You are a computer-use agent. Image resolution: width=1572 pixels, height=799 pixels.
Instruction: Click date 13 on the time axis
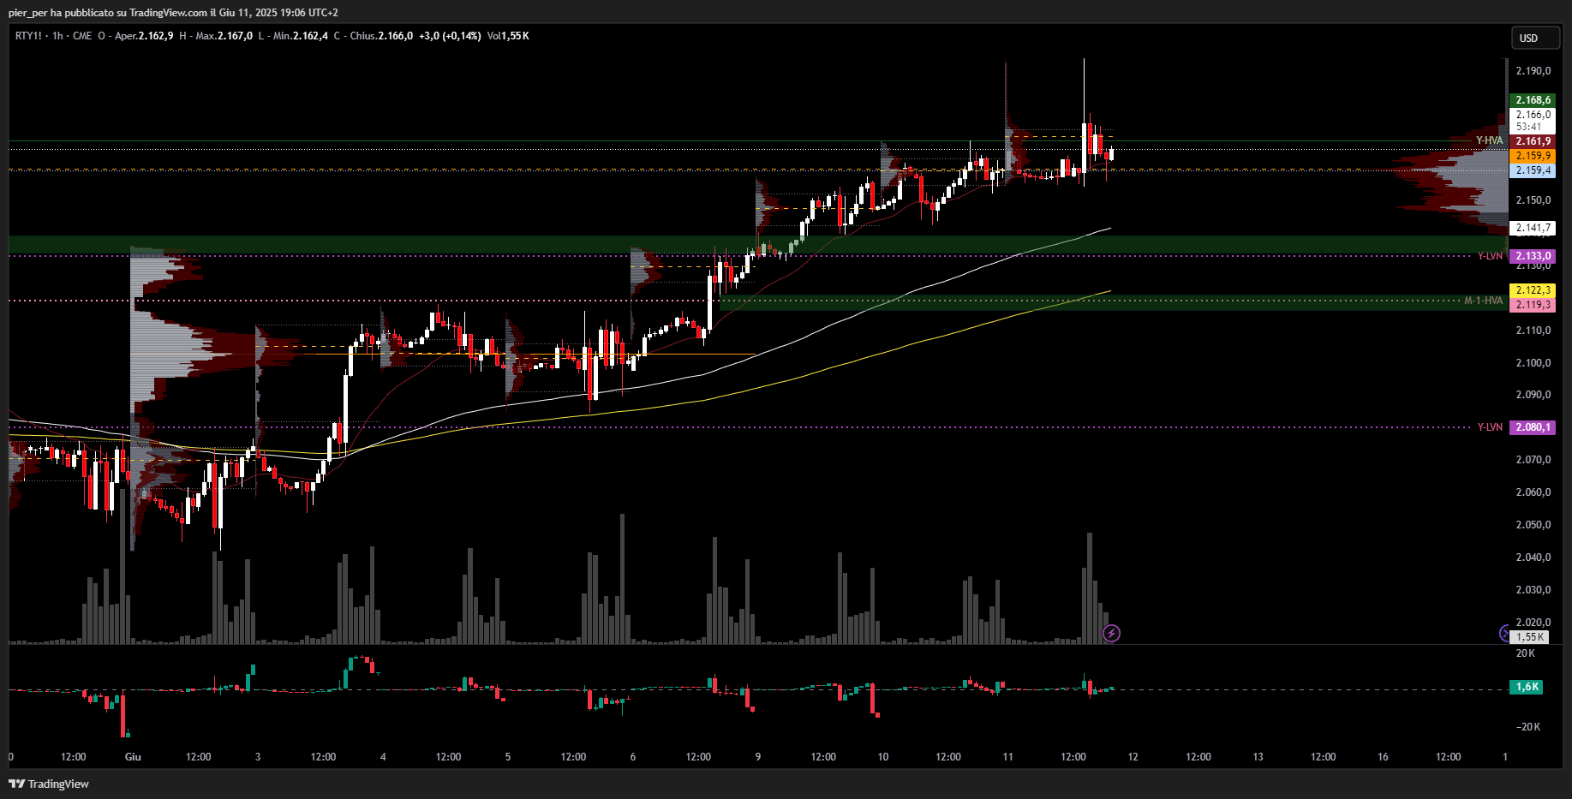1258,757
